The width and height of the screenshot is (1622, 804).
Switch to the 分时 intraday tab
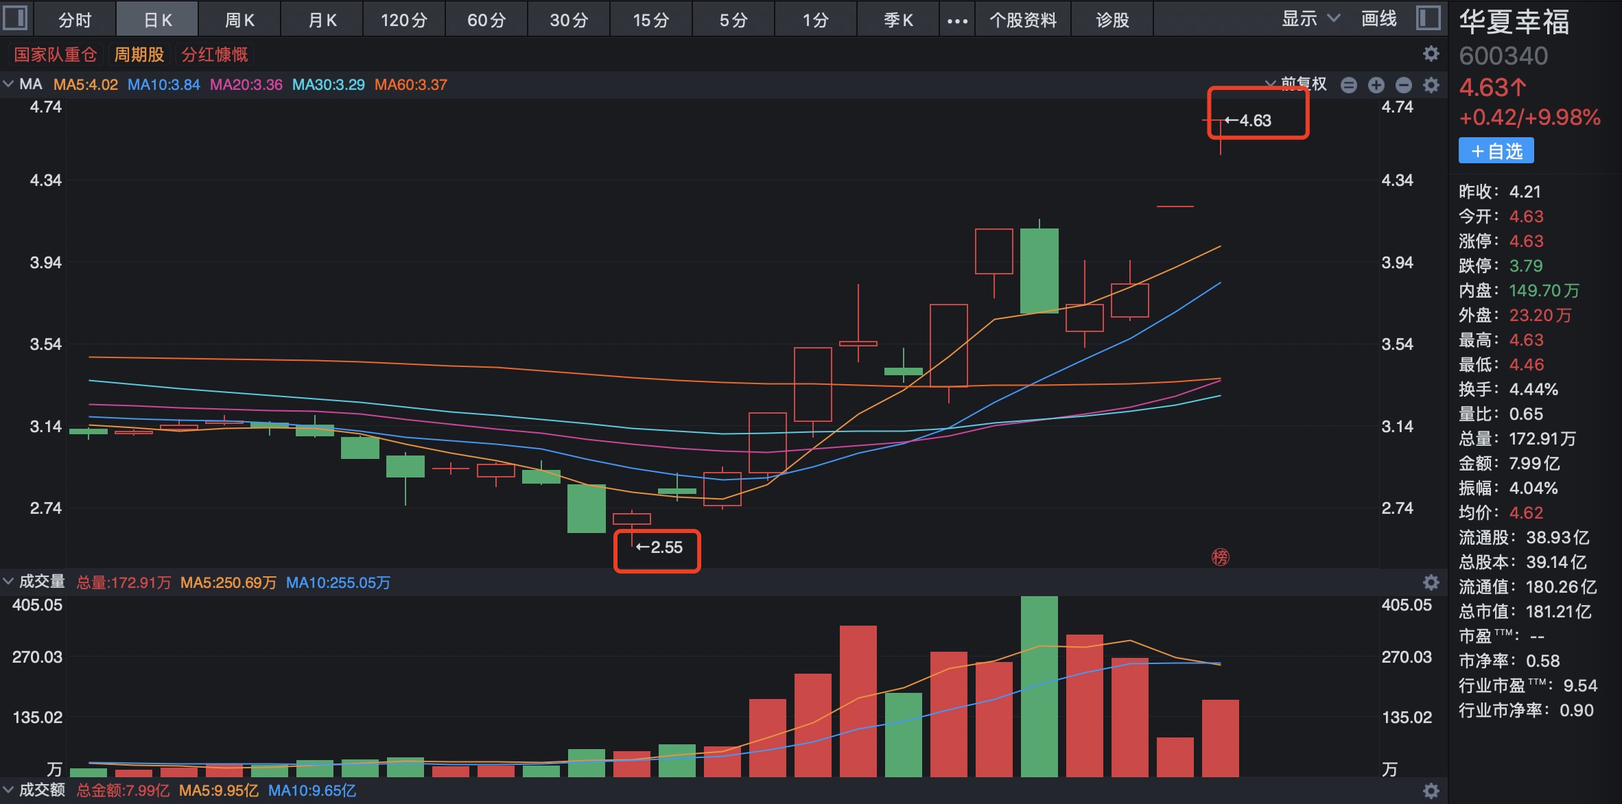75,19
